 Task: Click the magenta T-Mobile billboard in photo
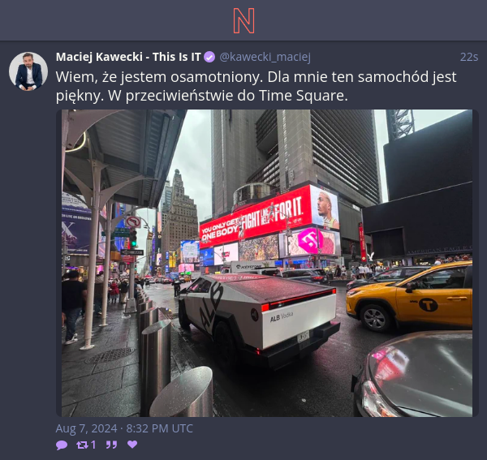click(x=310, y=241)
